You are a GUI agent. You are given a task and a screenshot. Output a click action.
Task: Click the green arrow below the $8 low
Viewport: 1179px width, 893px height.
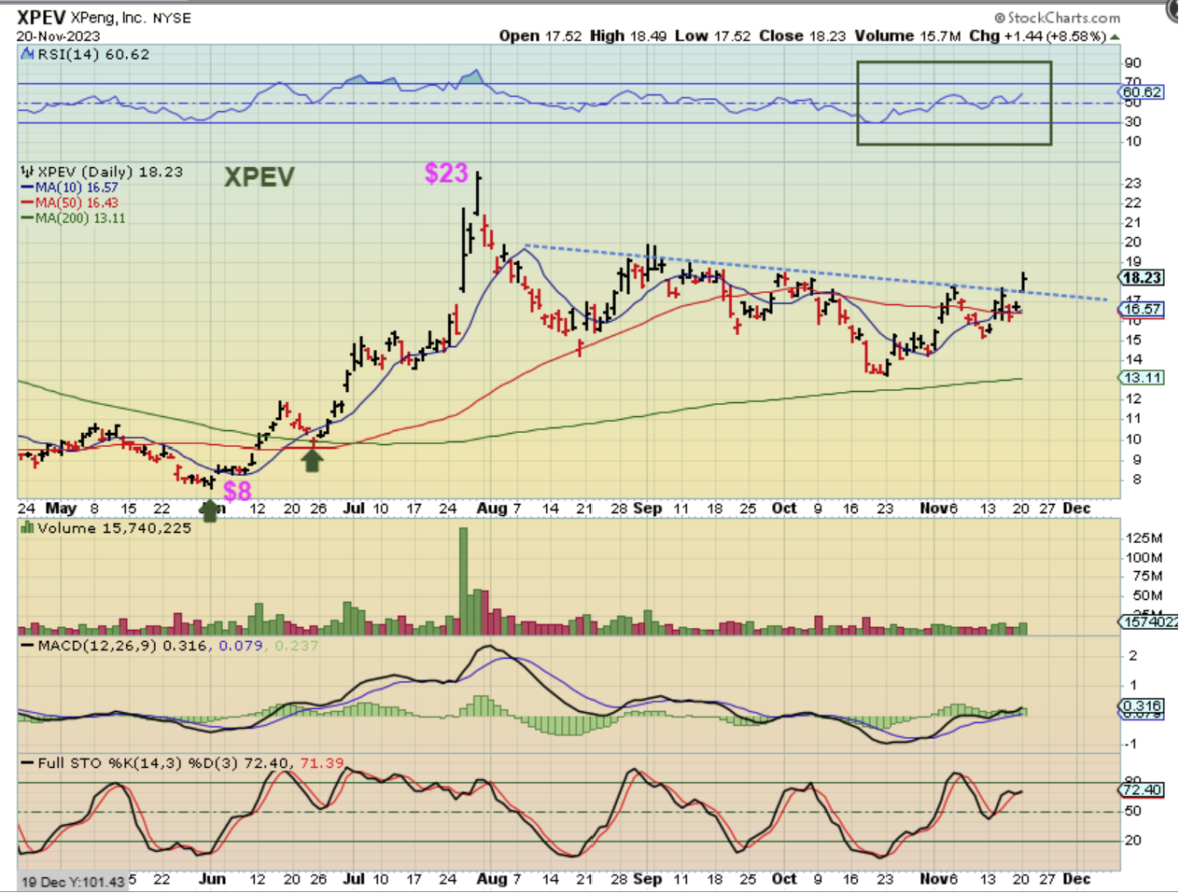point(210,509)
